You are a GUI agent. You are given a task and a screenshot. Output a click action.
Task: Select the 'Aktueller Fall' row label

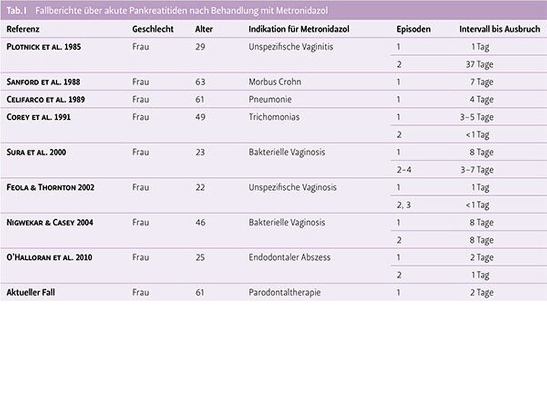coord(31,293)
